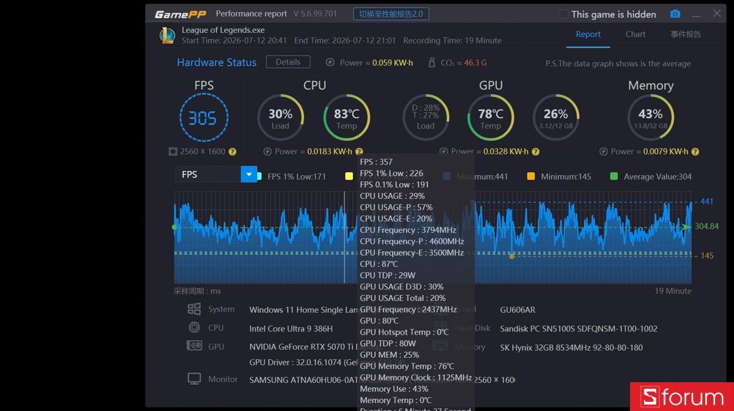This screenshot has width=734, height=411.
Task: Click the GamePP logo
Action: (180, 14)
